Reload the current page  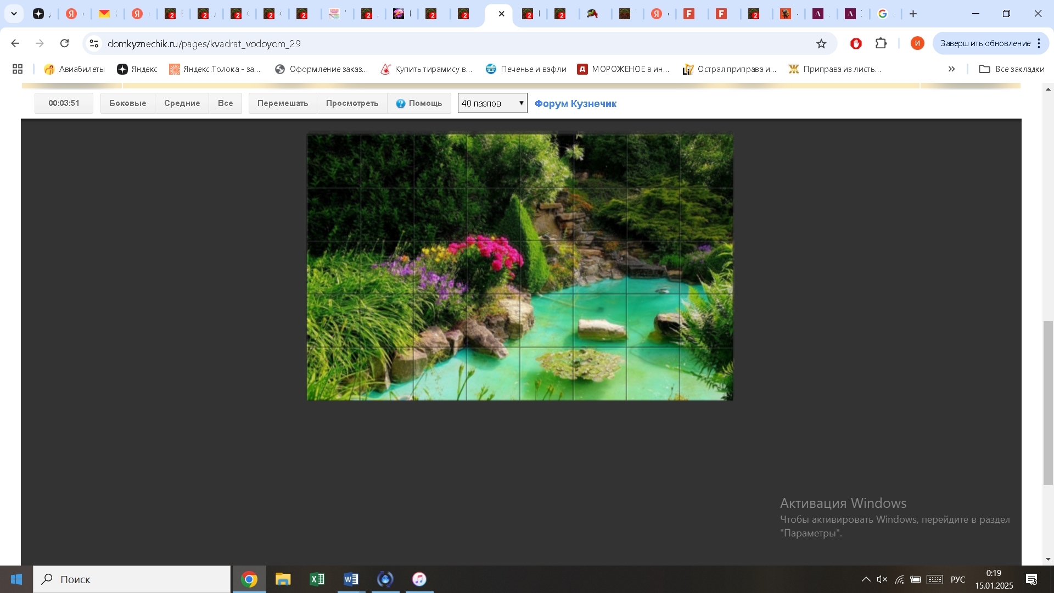click(x=65, y=43)
